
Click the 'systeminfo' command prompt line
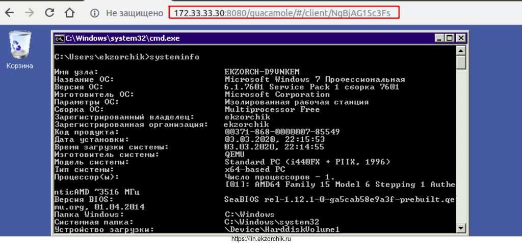[127, 57]
